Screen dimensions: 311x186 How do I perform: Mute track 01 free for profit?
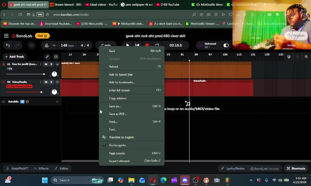(46, 64)
